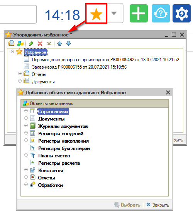Expand the Планы счетов node

(26, 155)
